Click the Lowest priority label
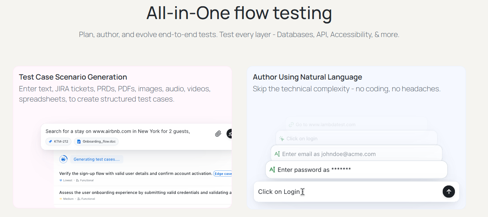The image size is (488, 217). coord(68,180)
